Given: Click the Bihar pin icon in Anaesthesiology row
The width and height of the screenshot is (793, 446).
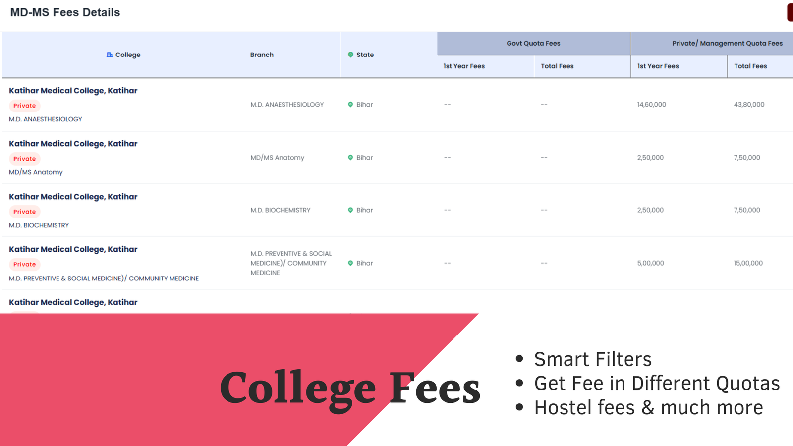Looking at the screenshot, I should point(350,105).
